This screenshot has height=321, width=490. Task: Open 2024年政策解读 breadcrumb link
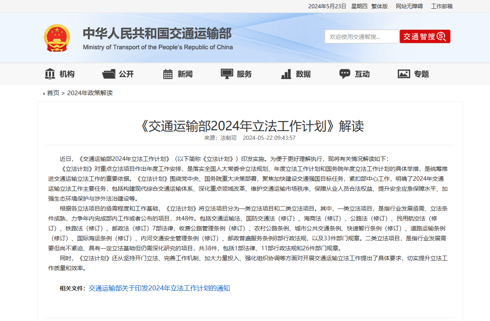click(x=90, y=93)
